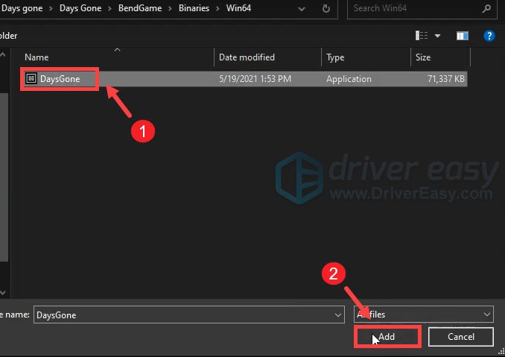Image resolution: width=505 pixels, height=357 pixels.
Task: Click the search magnifier icon
Action: (x=486, y=9)
